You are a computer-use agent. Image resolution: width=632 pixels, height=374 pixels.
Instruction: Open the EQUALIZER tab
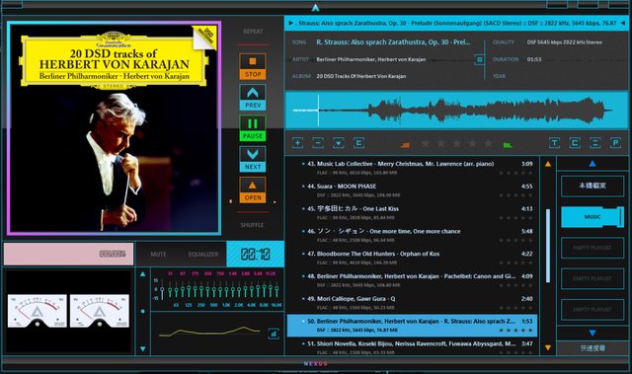[203, 255]
